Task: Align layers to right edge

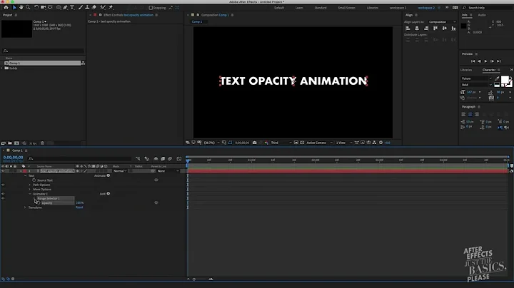Action: point(426,29)
